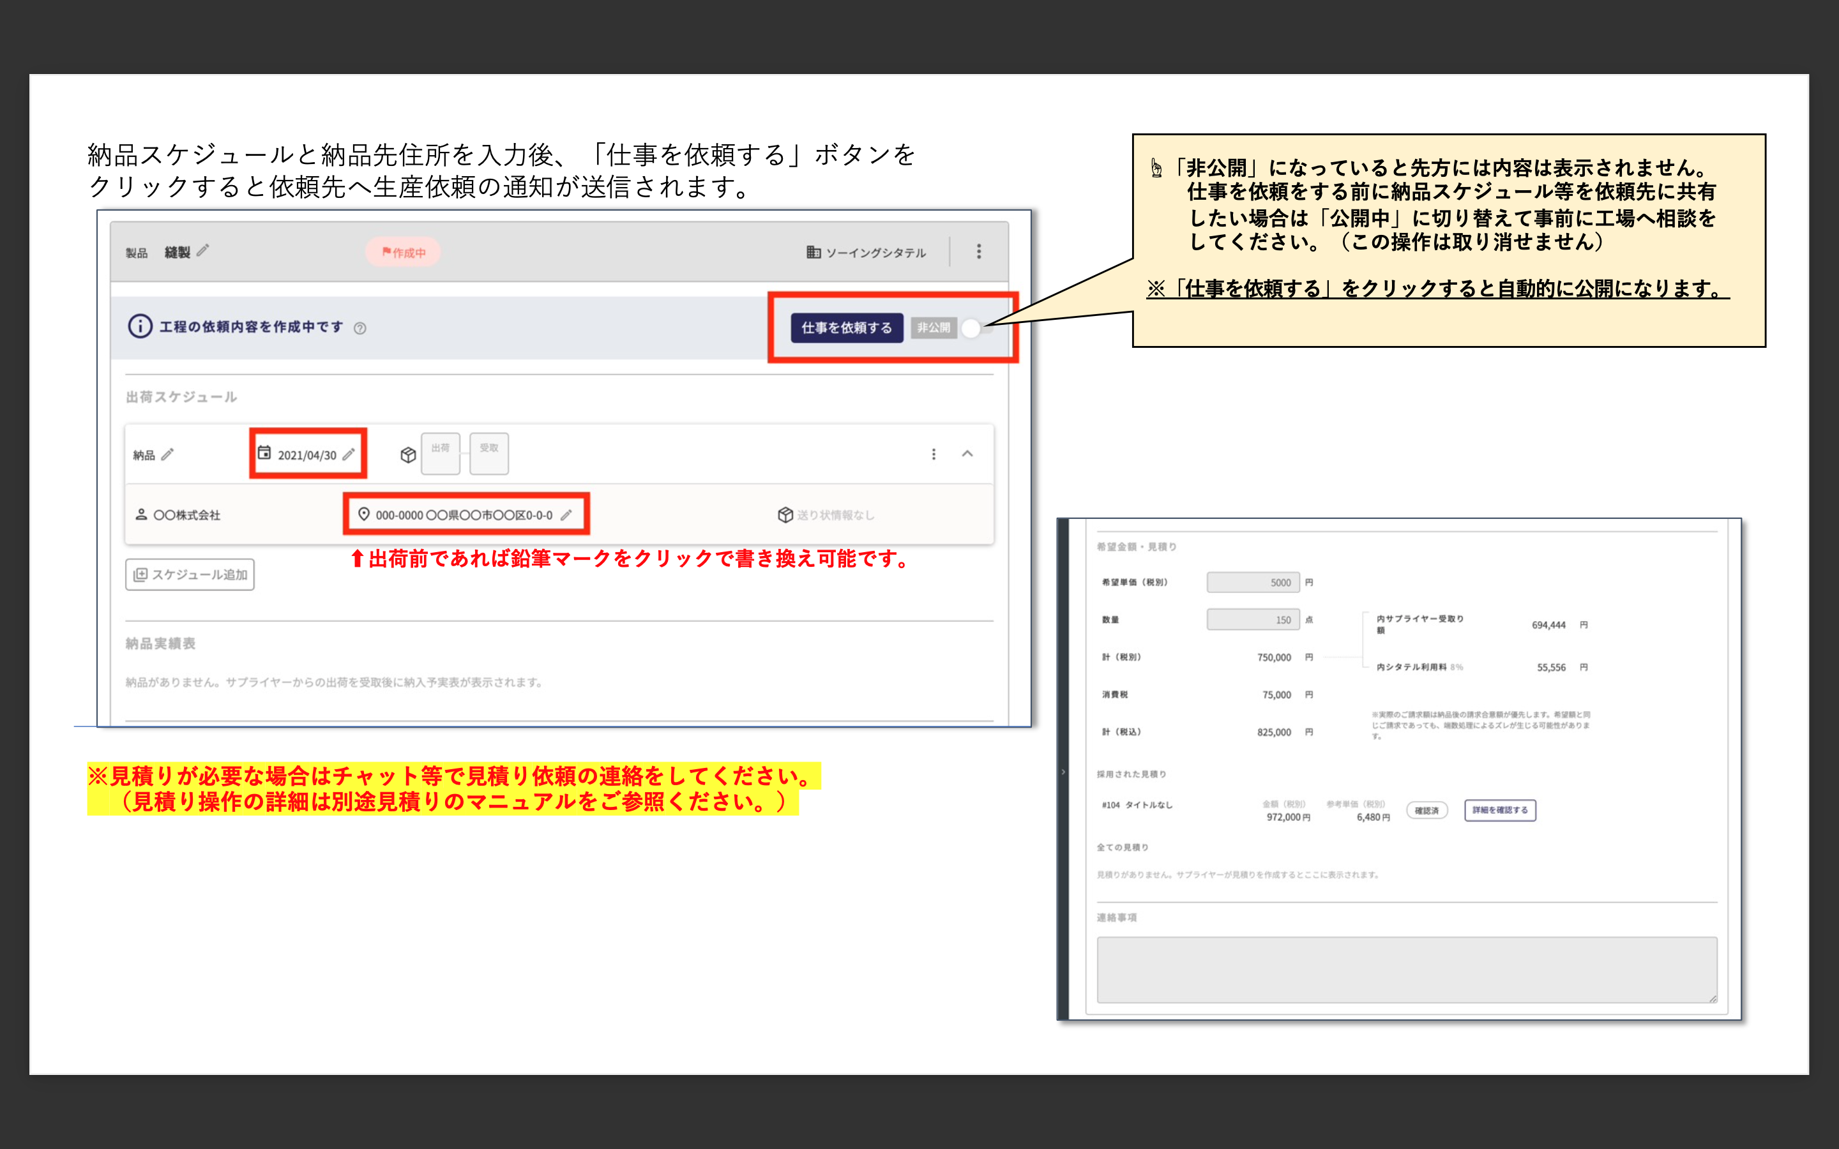This screenshot has height=1149, width=1839.
Task: Click the 出荷スケジュール section heading
Action: click(x=181, y=396)
